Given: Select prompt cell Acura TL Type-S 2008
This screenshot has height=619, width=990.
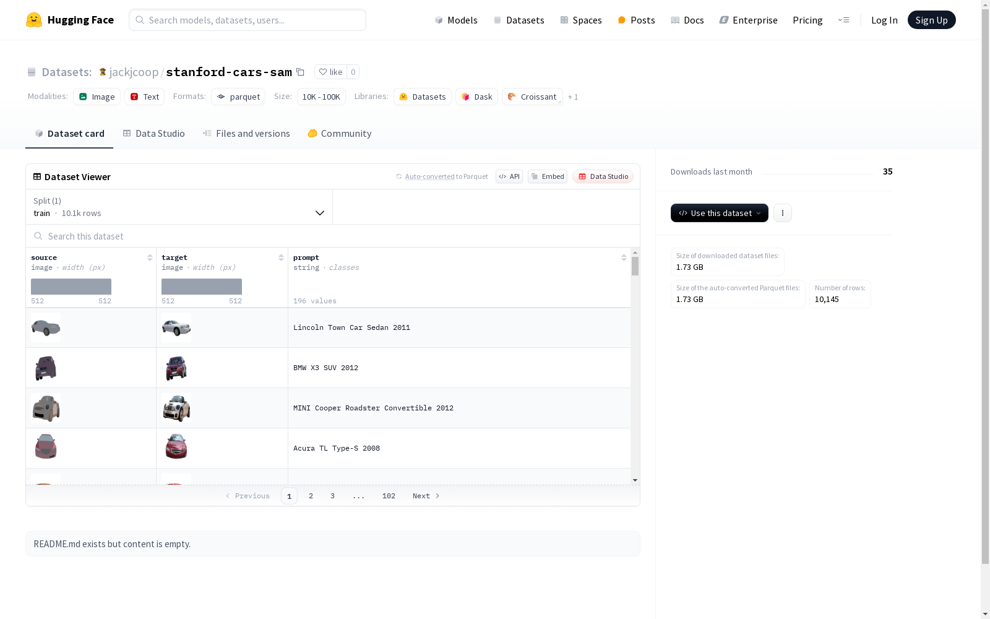Looking at the screenshot, I should point(459,448).
